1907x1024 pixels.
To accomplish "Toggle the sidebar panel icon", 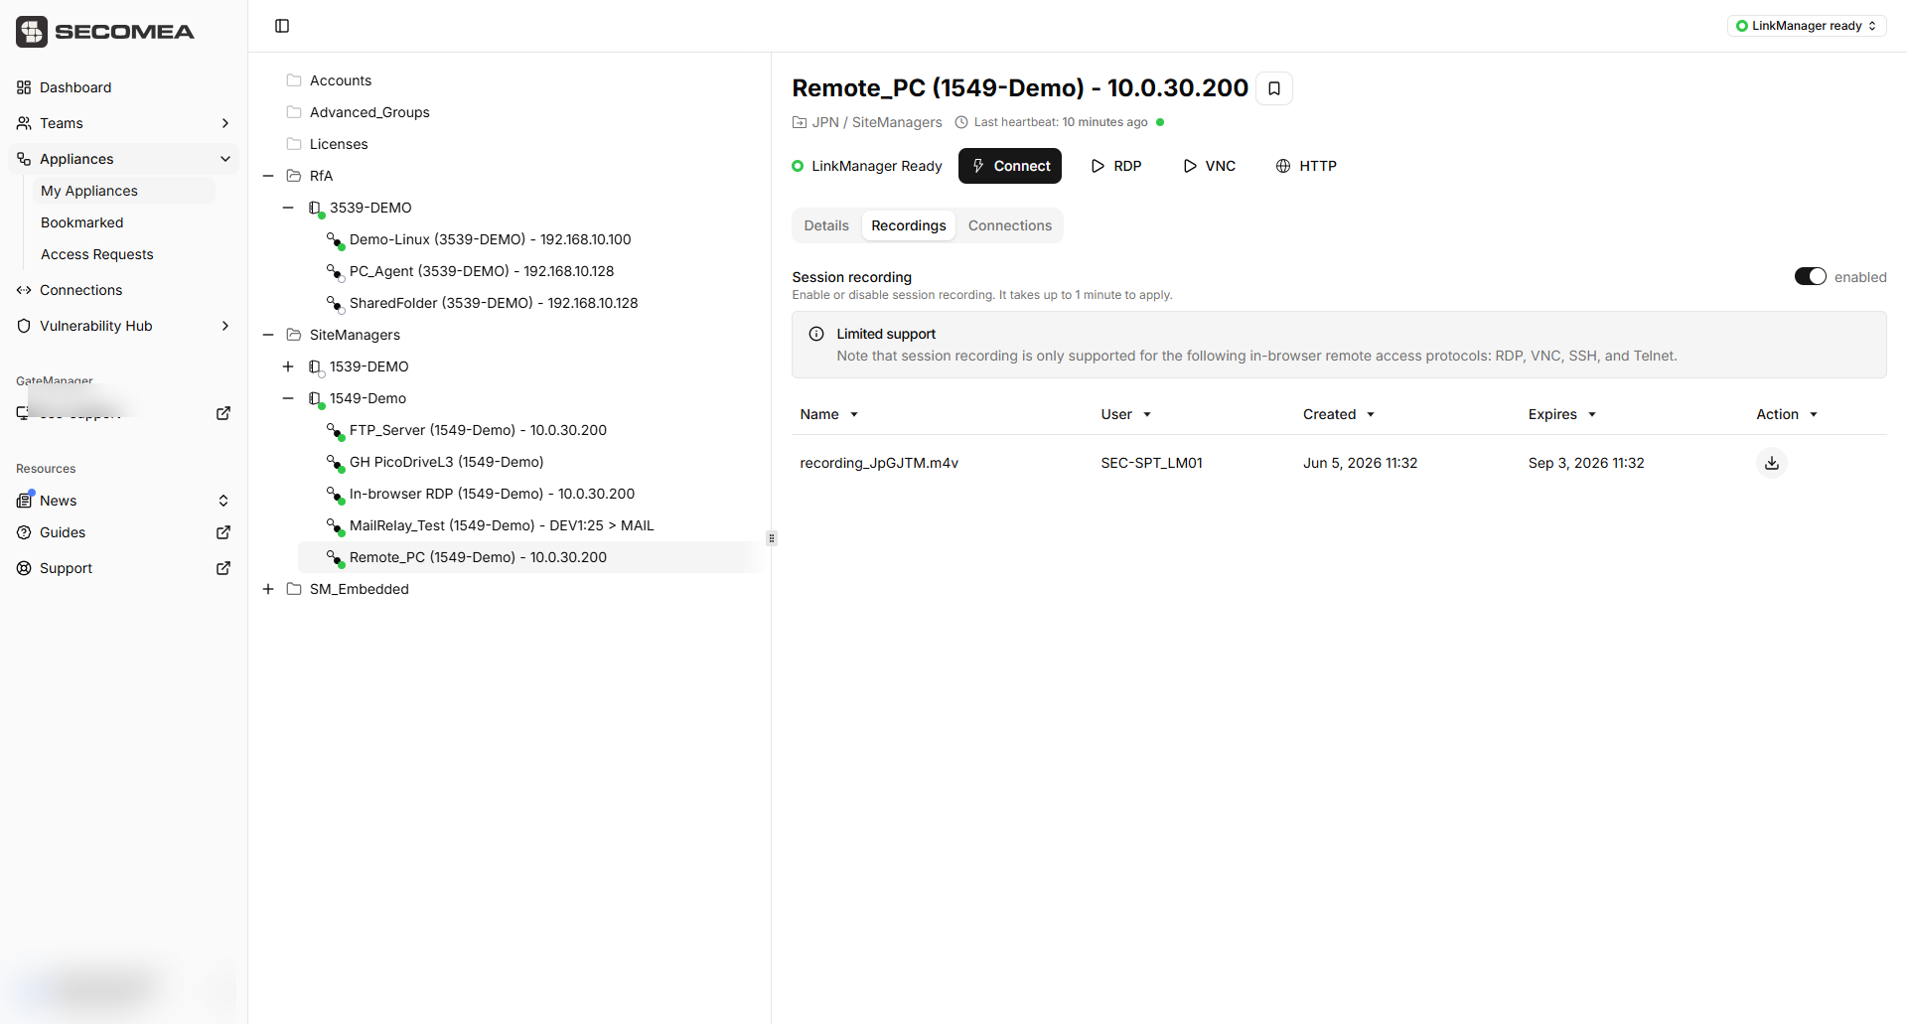I will click(x=282, y=26).
